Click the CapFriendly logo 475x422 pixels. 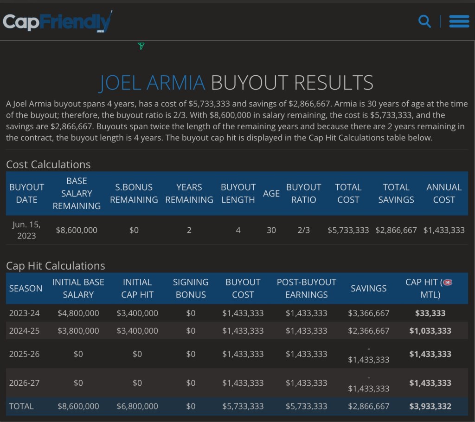[57, 21]
